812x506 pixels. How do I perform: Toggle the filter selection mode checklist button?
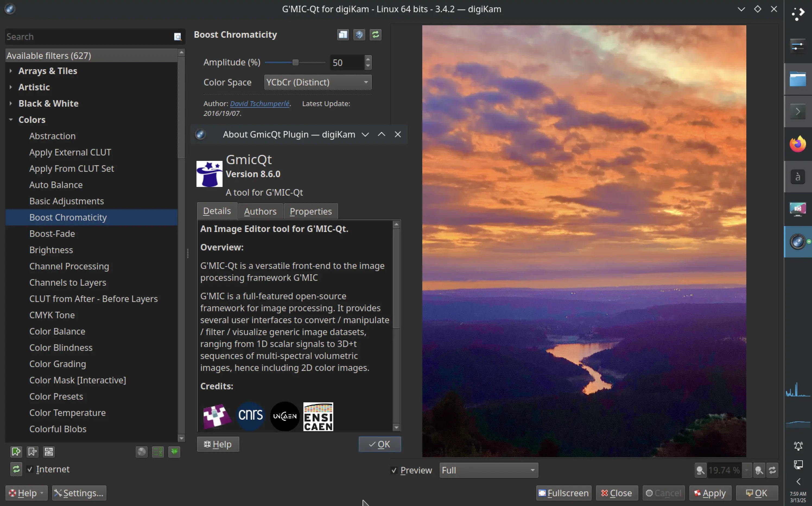pos(158,452)
